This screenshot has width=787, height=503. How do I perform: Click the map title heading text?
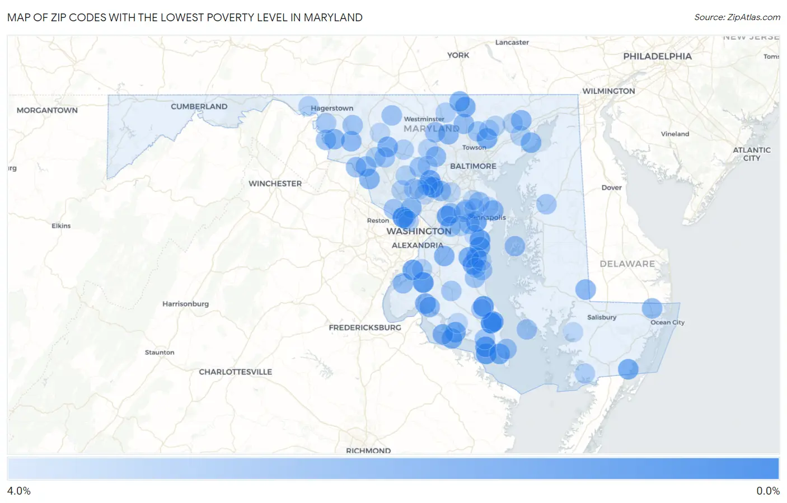(185, 17)
